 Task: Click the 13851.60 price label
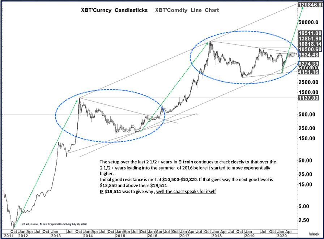point(310,39)
